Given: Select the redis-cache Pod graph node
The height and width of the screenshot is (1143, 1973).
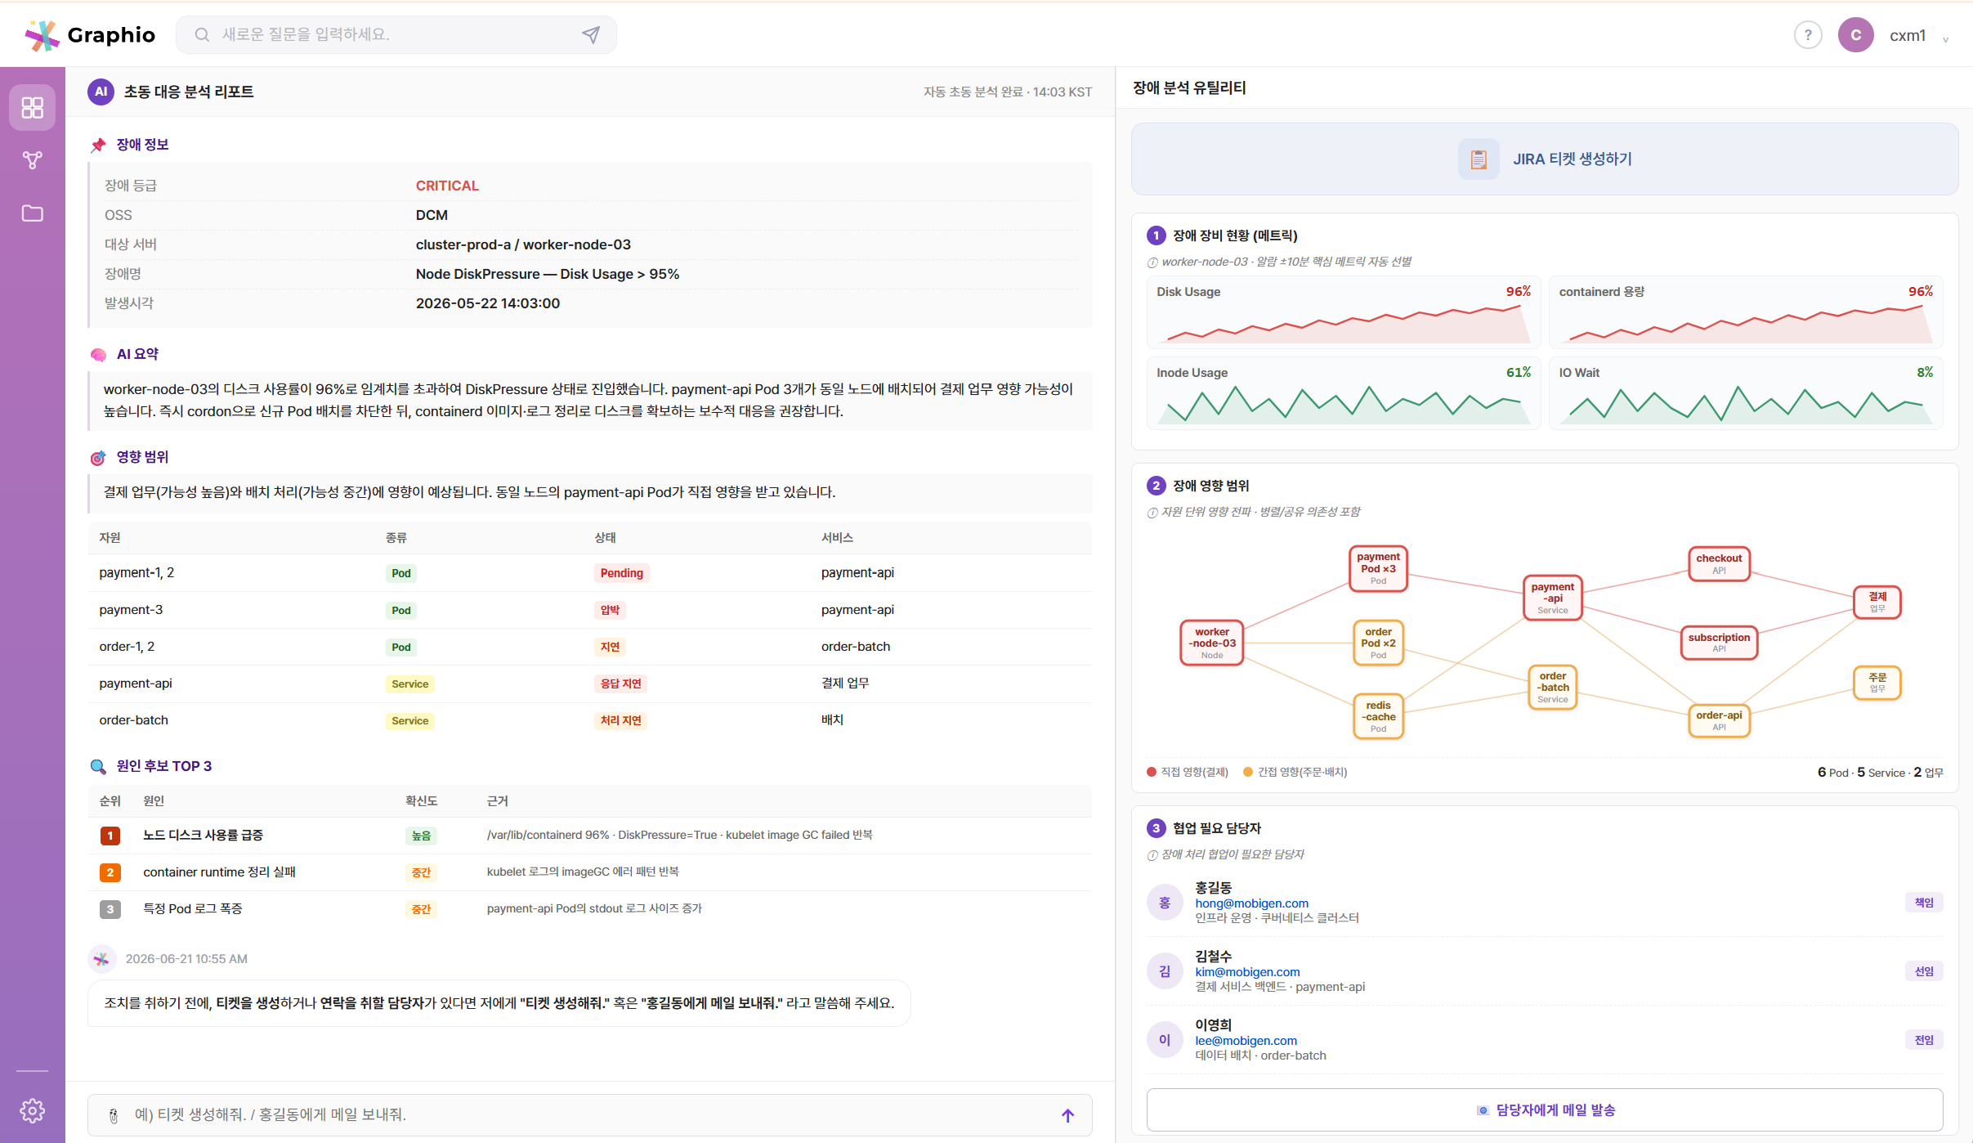Looking at the screenshot, I should [x=1378, y=717].
